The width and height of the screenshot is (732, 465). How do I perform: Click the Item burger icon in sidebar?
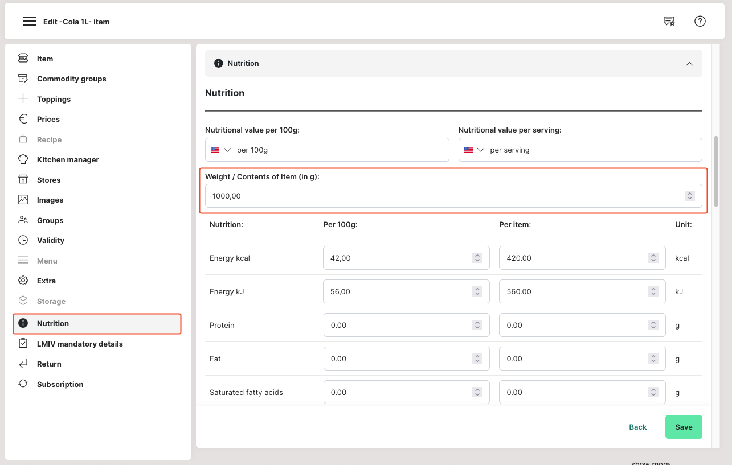point(23,59)
